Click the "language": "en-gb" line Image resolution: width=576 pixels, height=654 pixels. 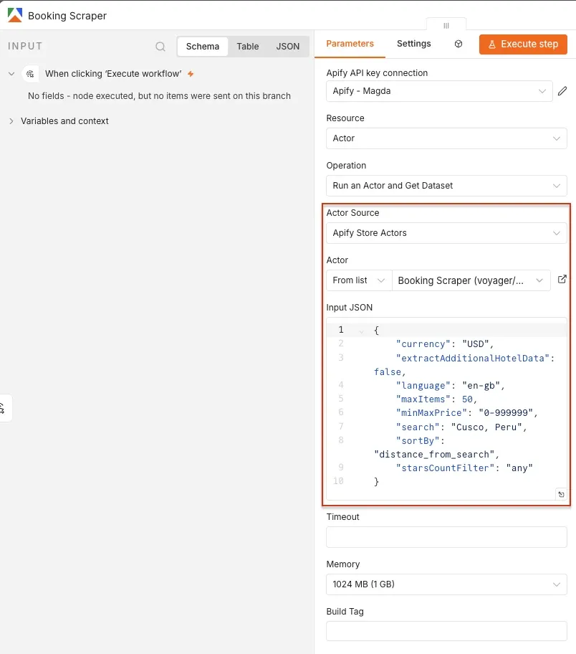click(450, 385)
